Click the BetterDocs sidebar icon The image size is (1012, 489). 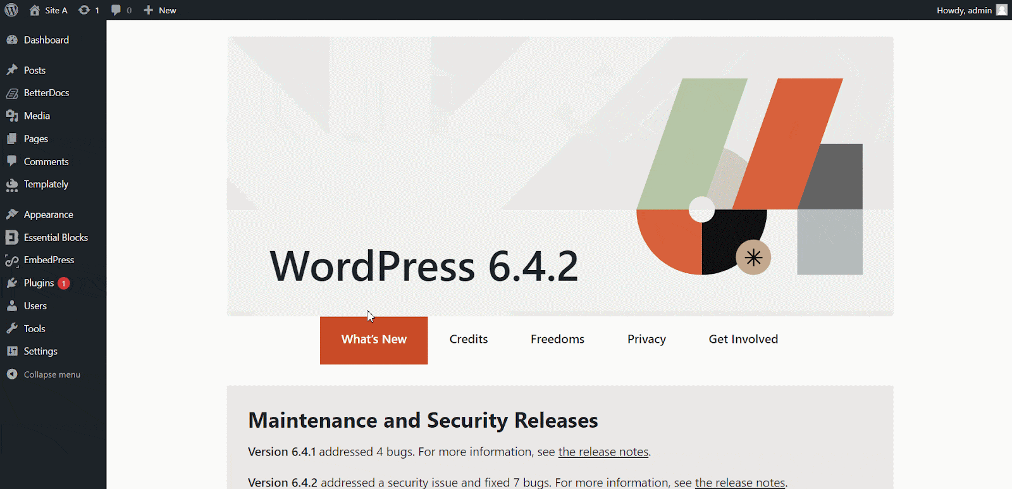click(x=12, y=94)
